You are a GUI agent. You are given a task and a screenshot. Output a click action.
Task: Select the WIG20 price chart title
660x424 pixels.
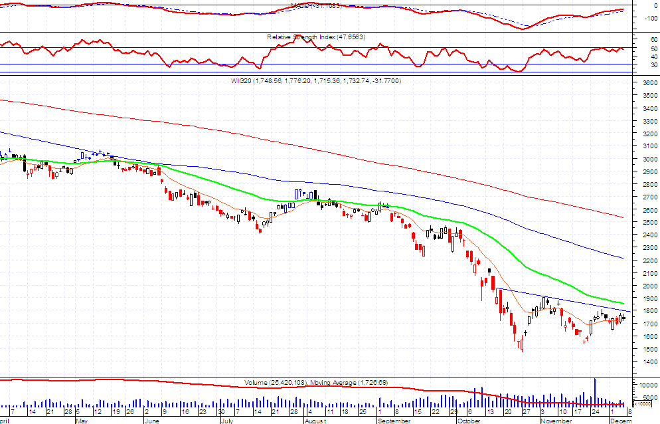(315, 80)
